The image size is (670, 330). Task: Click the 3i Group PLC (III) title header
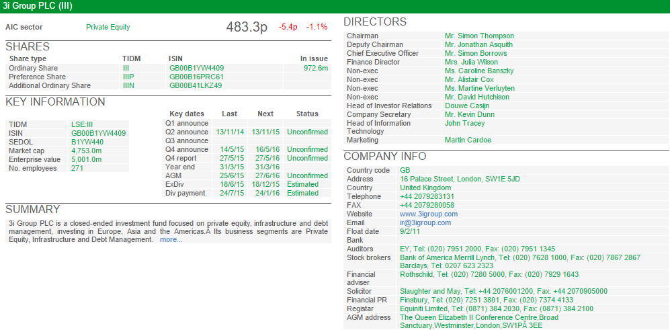click(x=38, y=6)
